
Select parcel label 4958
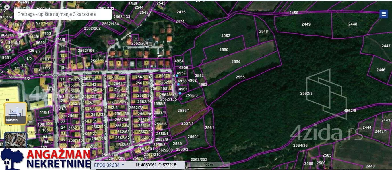pos(182,81)
